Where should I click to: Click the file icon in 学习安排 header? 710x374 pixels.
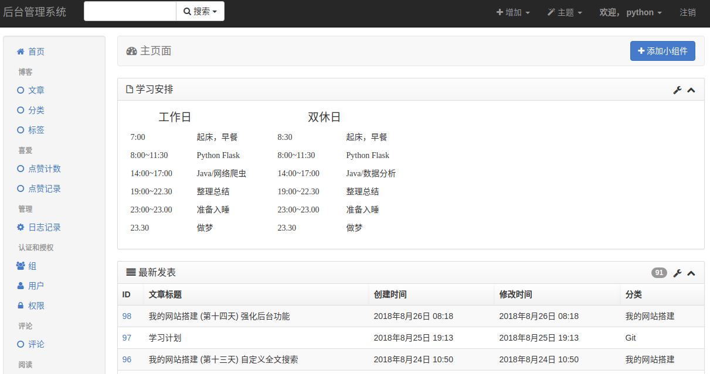pos(130,90)
